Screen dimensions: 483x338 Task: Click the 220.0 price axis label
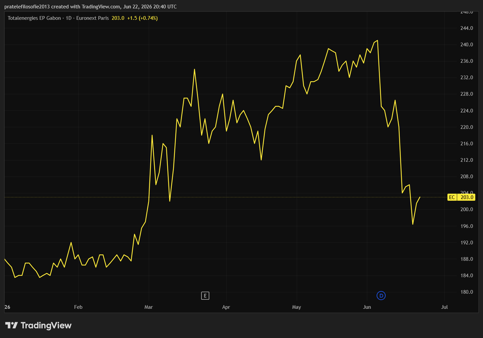[467, 127]
